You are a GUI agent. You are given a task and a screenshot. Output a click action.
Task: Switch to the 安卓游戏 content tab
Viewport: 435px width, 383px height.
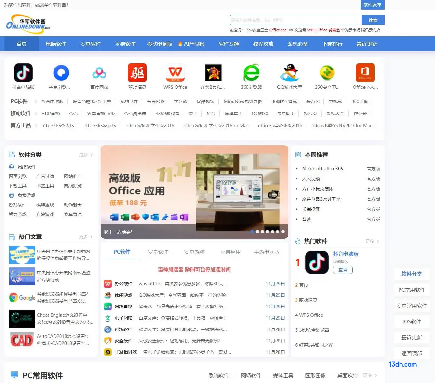194,252
